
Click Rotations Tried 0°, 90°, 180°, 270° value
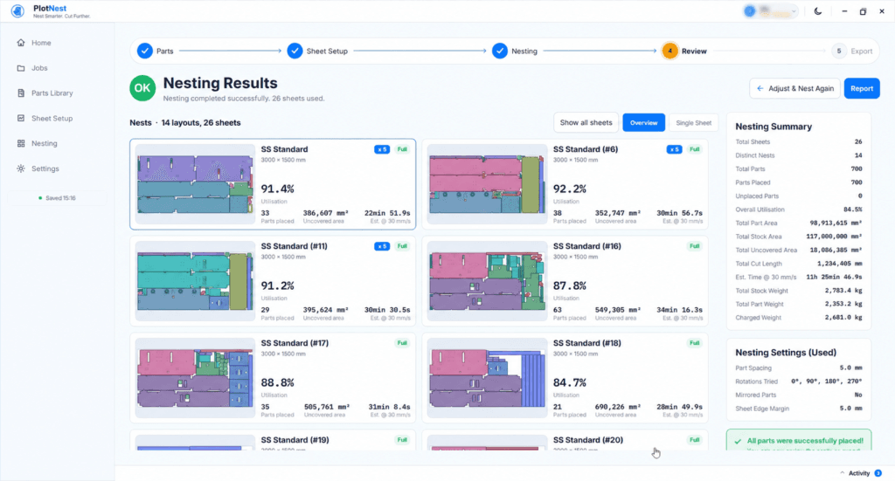(827, 381)
